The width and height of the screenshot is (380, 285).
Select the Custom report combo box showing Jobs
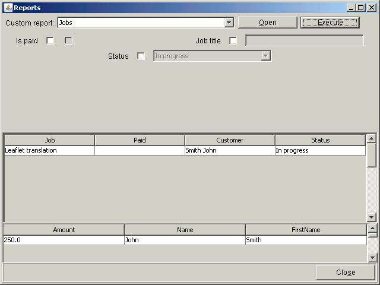(145, 23)
